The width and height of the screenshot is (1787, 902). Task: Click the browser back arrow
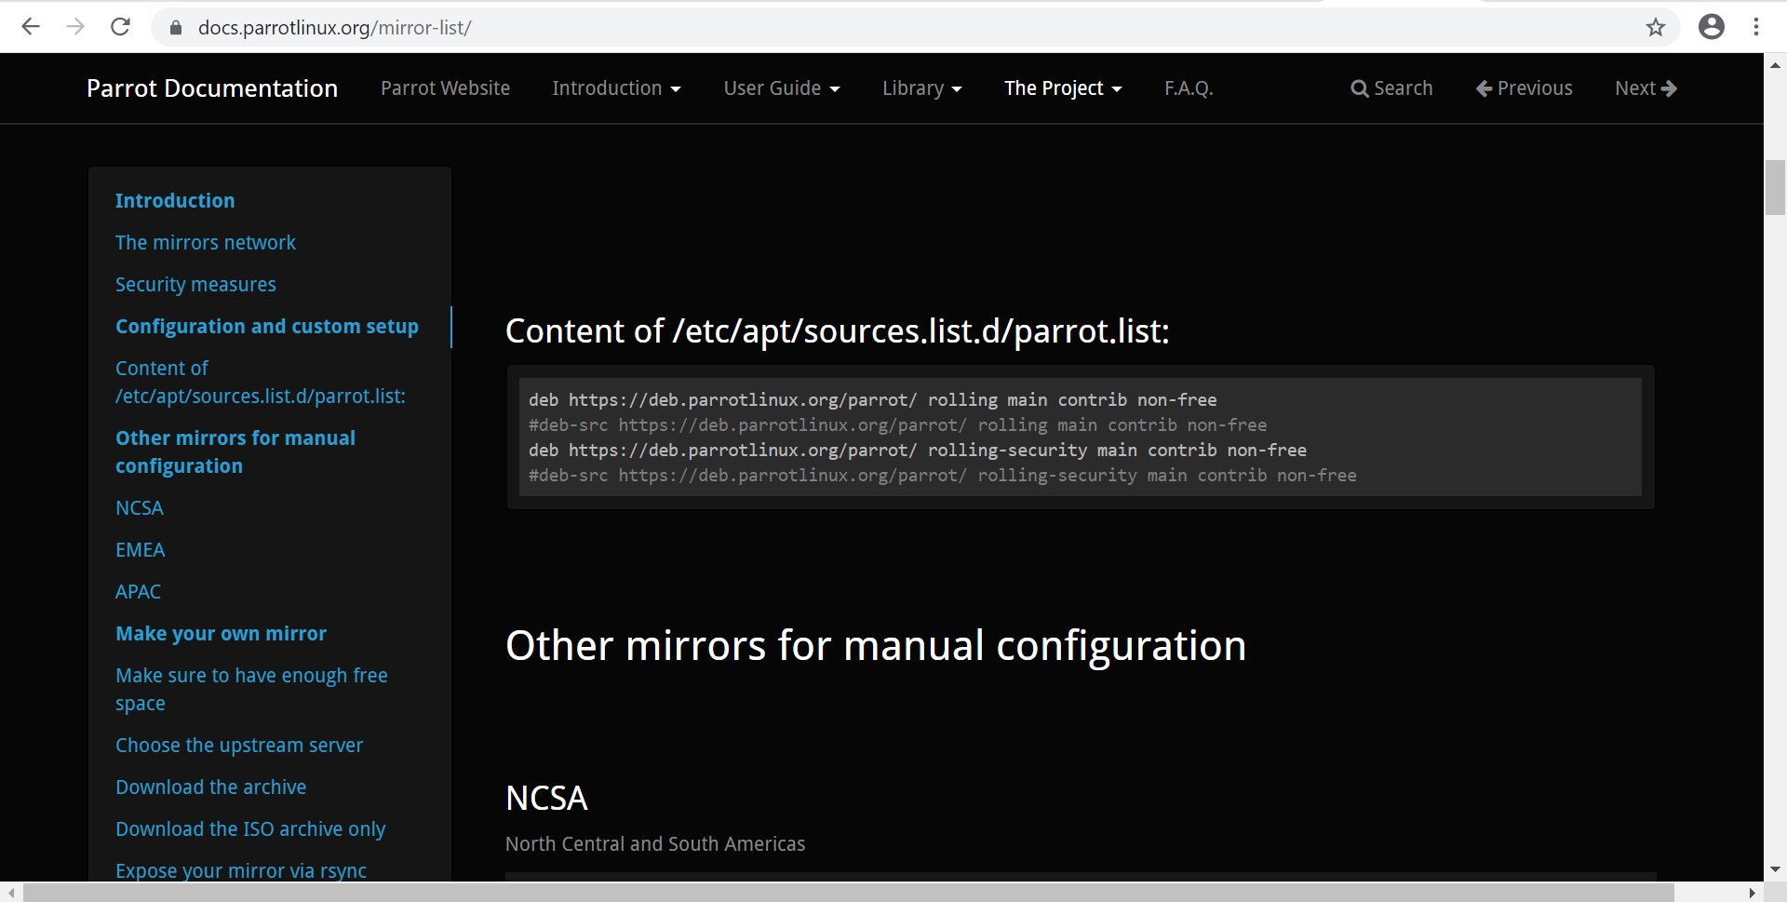pos(31,27)
